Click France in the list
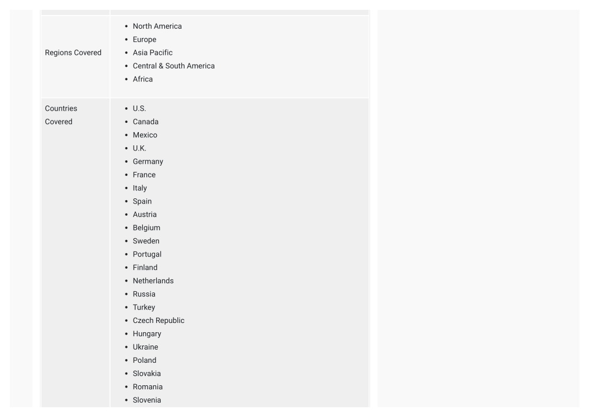The height and width of the screenshot is (417, 590). (x=144, y=175)
